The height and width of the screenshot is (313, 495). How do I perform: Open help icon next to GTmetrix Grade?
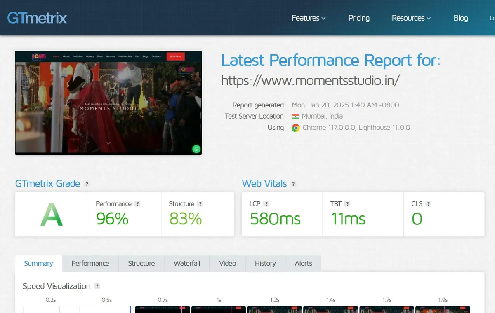[87, 184]
